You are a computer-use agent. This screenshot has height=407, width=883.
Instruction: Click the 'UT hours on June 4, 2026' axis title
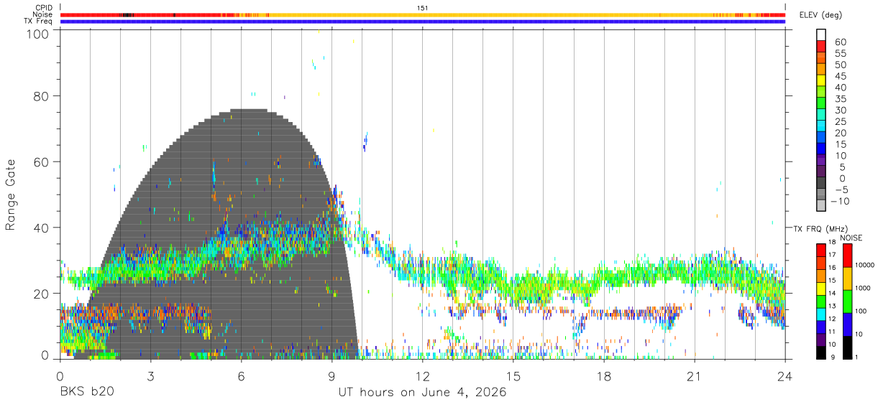[x=422, y=393]
